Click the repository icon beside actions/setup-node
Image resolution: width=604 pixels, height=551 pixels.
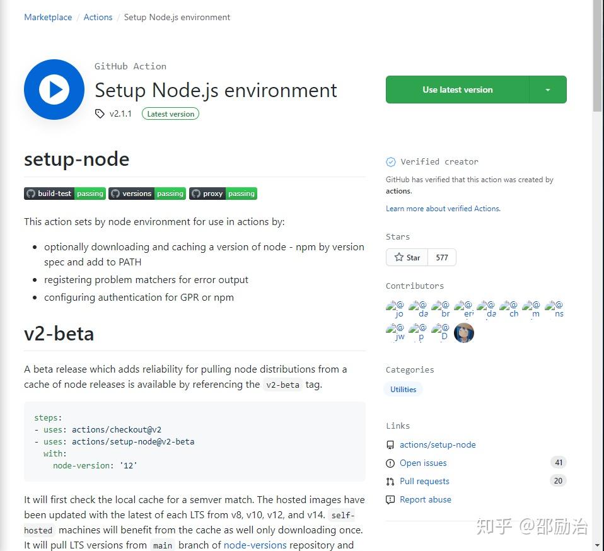coord(390,444)
